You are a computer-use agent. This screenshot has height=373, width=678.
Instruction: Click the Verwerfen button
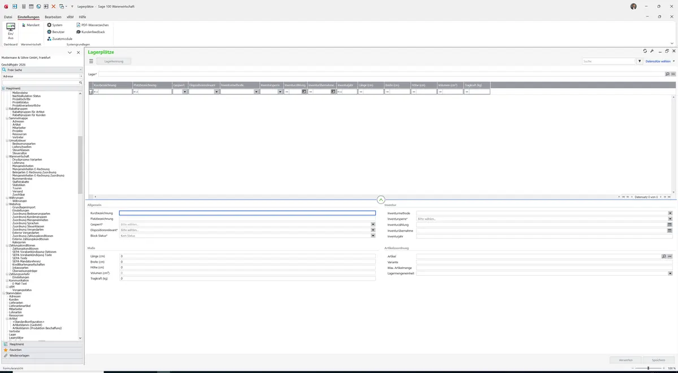pyautogui.click(x=626, y=360)
